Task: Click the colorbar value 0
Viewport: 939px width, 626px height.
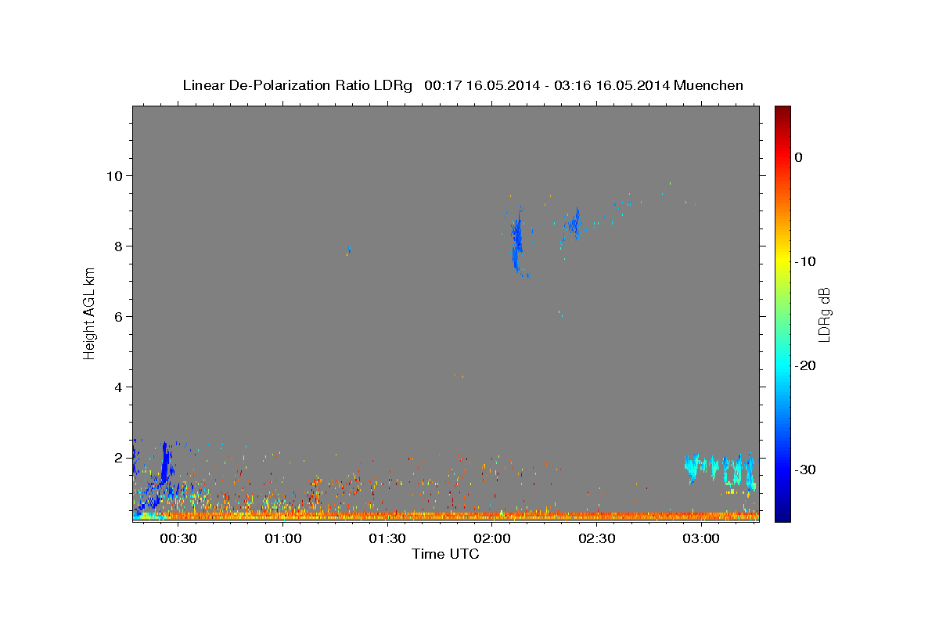Action: (799, 157)
